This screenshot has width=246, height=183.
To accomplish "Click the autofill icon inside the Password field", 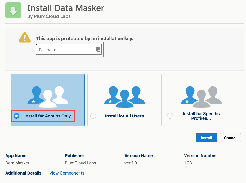I will tap(98, 49).
